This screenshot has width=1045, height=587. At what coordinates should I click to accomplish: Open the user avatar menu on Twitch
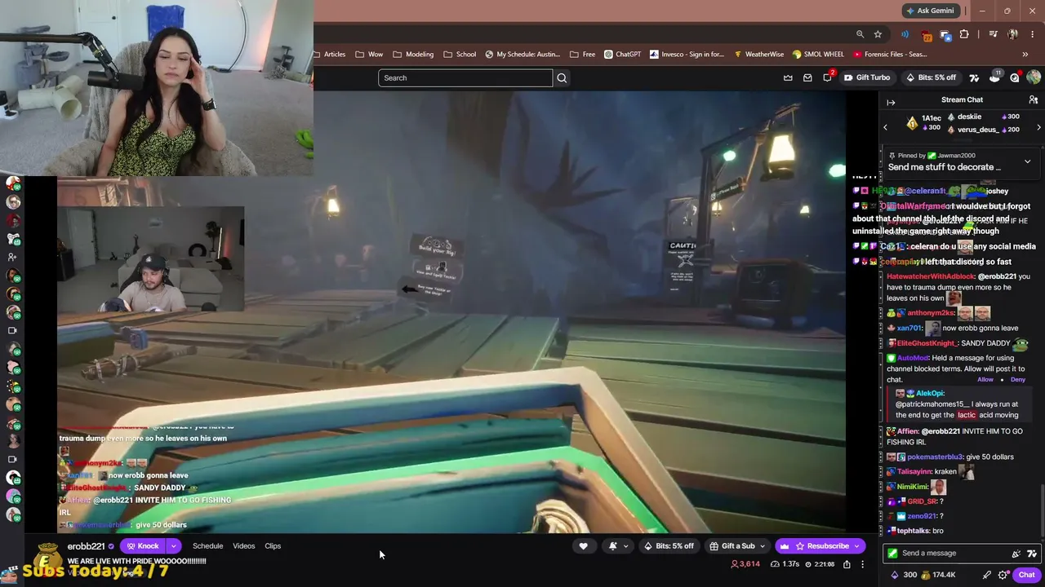[x=1034, y=77]
